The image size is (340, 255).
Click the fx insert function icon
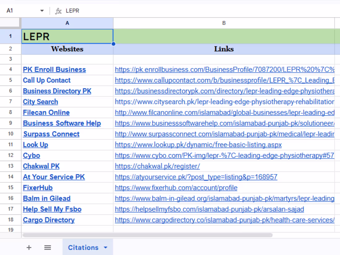click(x=58, y=11)
